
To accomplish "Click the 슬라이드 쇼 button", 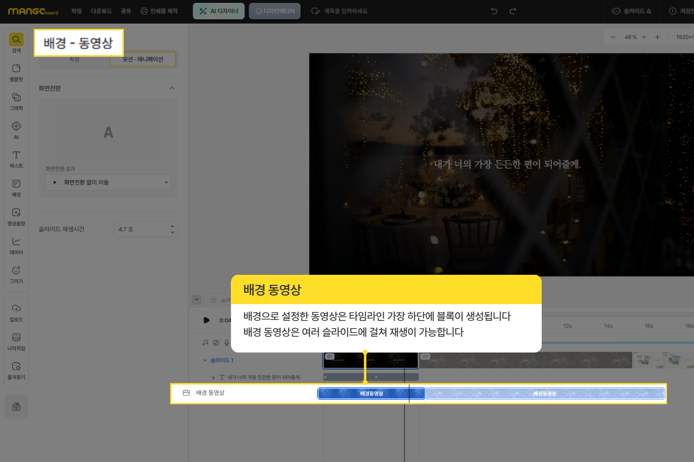I will point(632,11).
